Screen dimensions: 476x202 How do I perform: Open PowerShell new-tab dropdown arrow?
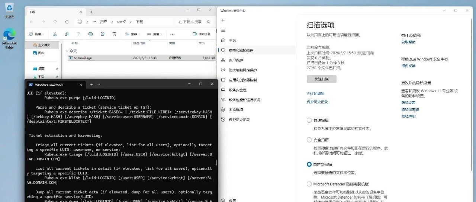click(99, 84)
